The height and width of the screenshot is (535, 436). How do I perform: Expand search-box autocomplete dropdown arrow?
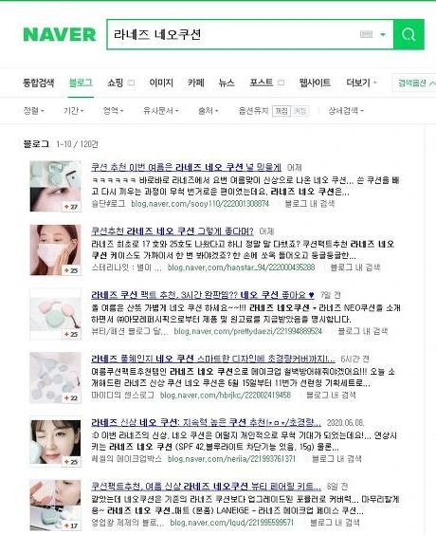click(x=383, y=34)
